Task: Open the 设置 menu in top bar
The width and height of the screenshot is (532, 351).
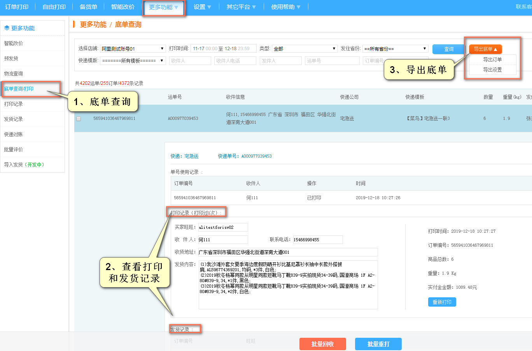Action: point(202,7)
